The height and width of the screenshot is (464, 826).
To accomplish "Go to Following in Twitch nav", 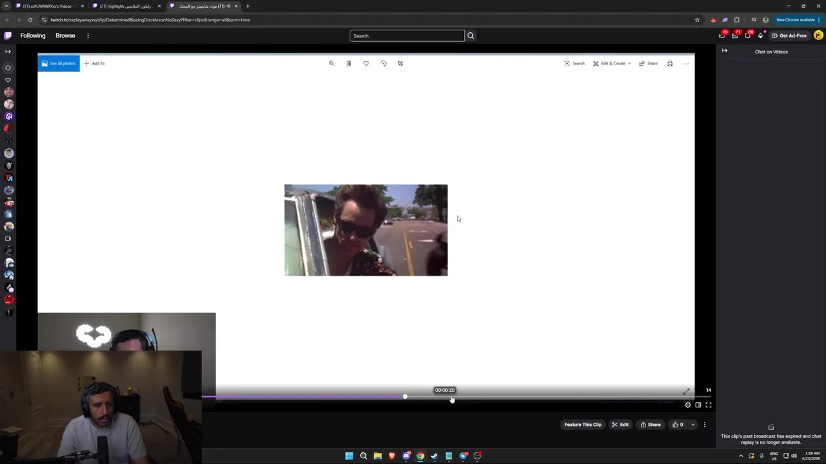I will (x=33, y=35).
